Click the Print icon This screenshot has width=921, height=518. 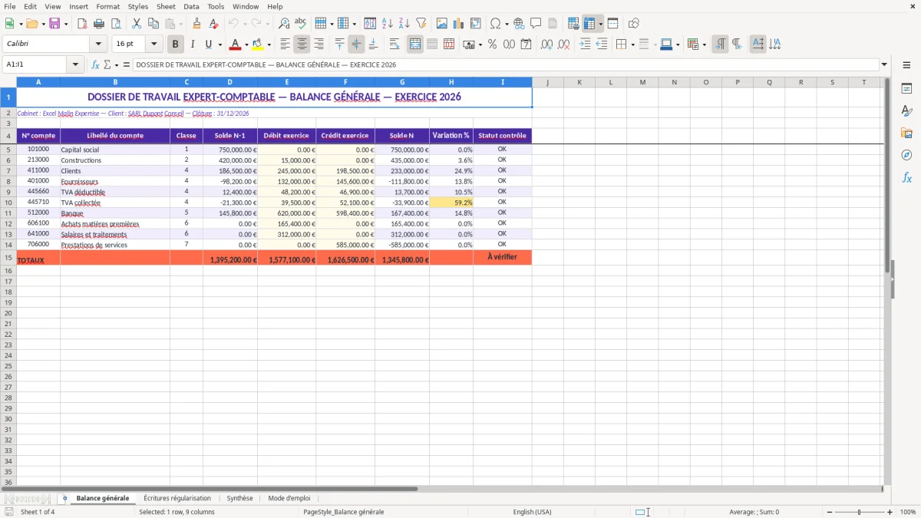pos(99,24)
